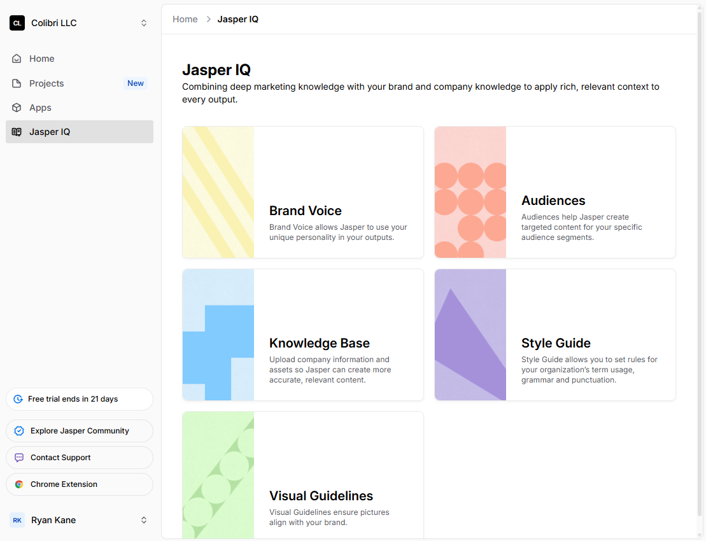Go to Home breadcrumb link

pos(185,19)
